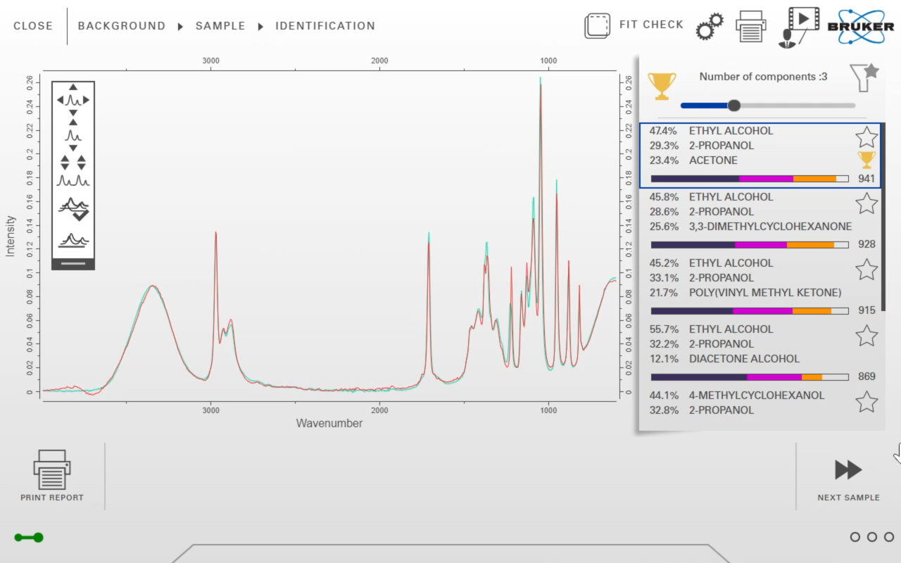Star the Ethyl Alcohol/Acetone result

click(867, 137)
